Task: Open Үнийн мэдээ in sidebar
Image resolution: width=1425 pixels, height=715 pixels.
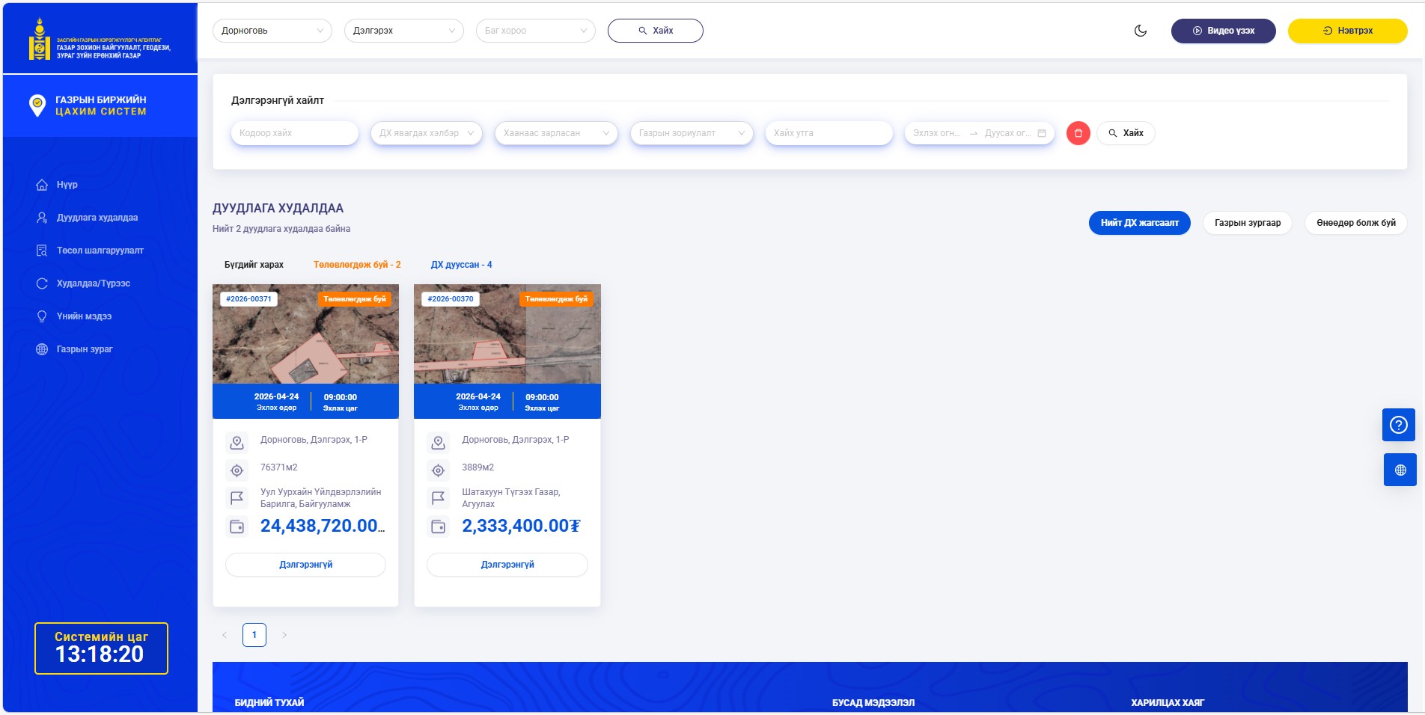Action: (x=84, y=316)
